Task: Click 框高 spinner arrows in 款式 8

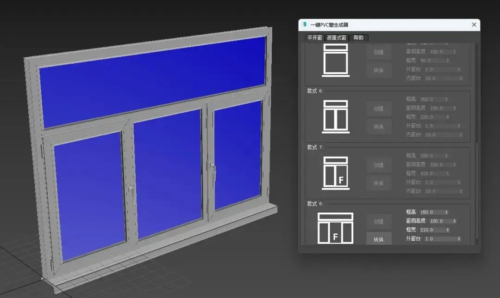Action: point(446,212)
